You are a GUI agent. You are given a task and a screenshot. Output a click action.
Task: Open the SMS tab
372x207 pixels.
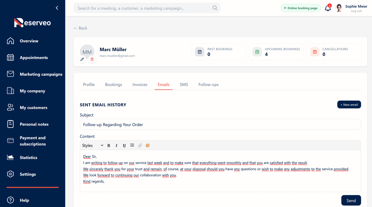(184, 84)
